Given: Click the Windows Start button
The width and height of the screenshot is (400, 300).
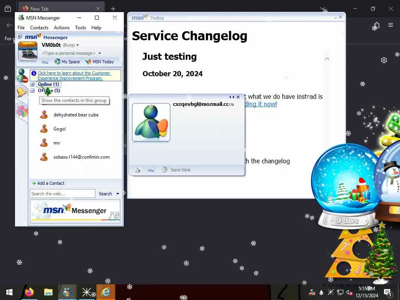Looking at the screenshot, I should click(9, 292).
